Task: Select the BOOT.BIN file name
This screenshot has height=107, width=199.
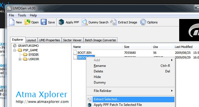Action: click(85, 53)
